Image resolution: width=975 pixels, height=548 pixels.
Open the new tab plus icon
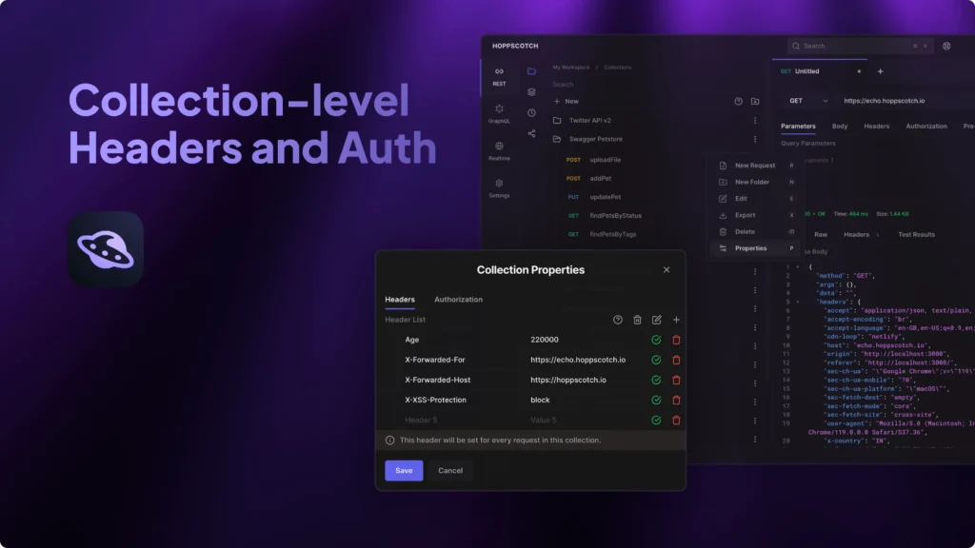(881, 71)
